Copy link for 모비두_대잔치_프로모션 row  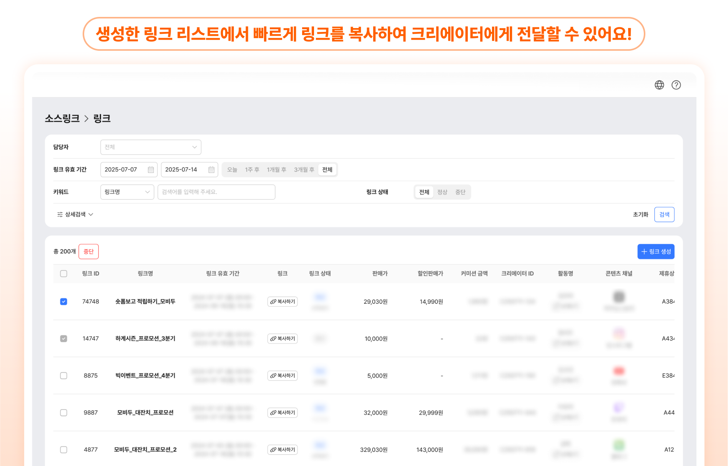click(283, 413)
